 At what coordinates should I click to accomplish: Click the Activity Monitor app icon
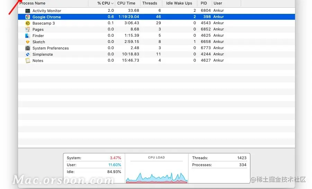coord(28,10)
